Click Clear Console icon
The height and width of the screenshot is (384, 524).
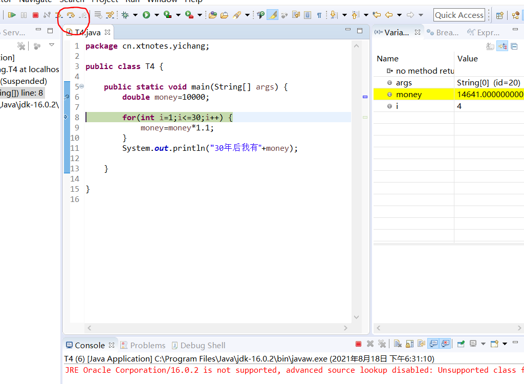tap(397, 344)
